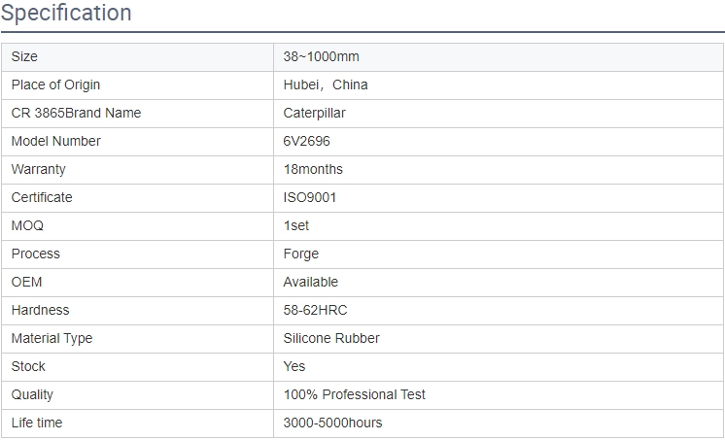Select the Warranty label cell
725x440 pixels.
point(137,170)
